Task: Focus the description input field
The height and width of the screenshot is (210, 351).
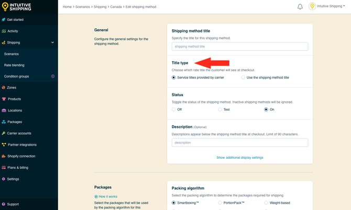Action: click(240, 143)
